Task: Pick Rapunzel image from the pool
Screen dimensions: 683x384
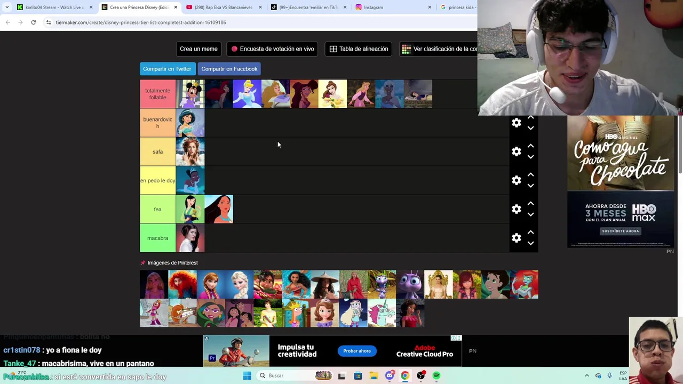Action: 154,284
